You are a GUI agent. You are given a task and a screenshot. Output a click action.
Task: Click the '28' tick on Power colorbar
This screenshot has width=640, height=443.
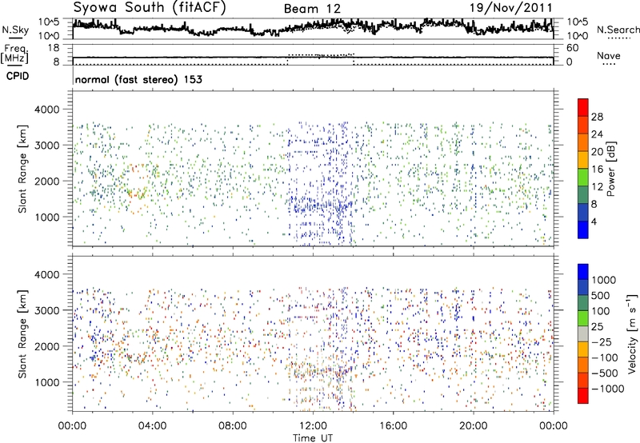[x=597, y=117]
